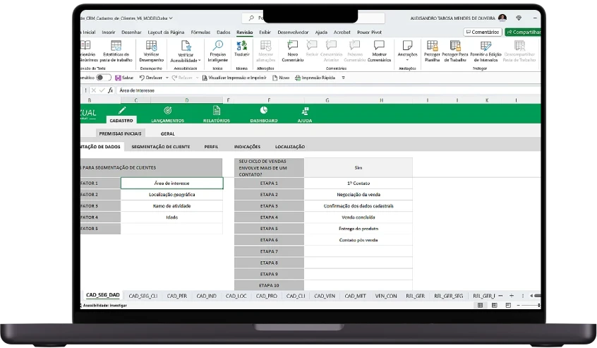Click the Comentários button

(x=483, y=32)
